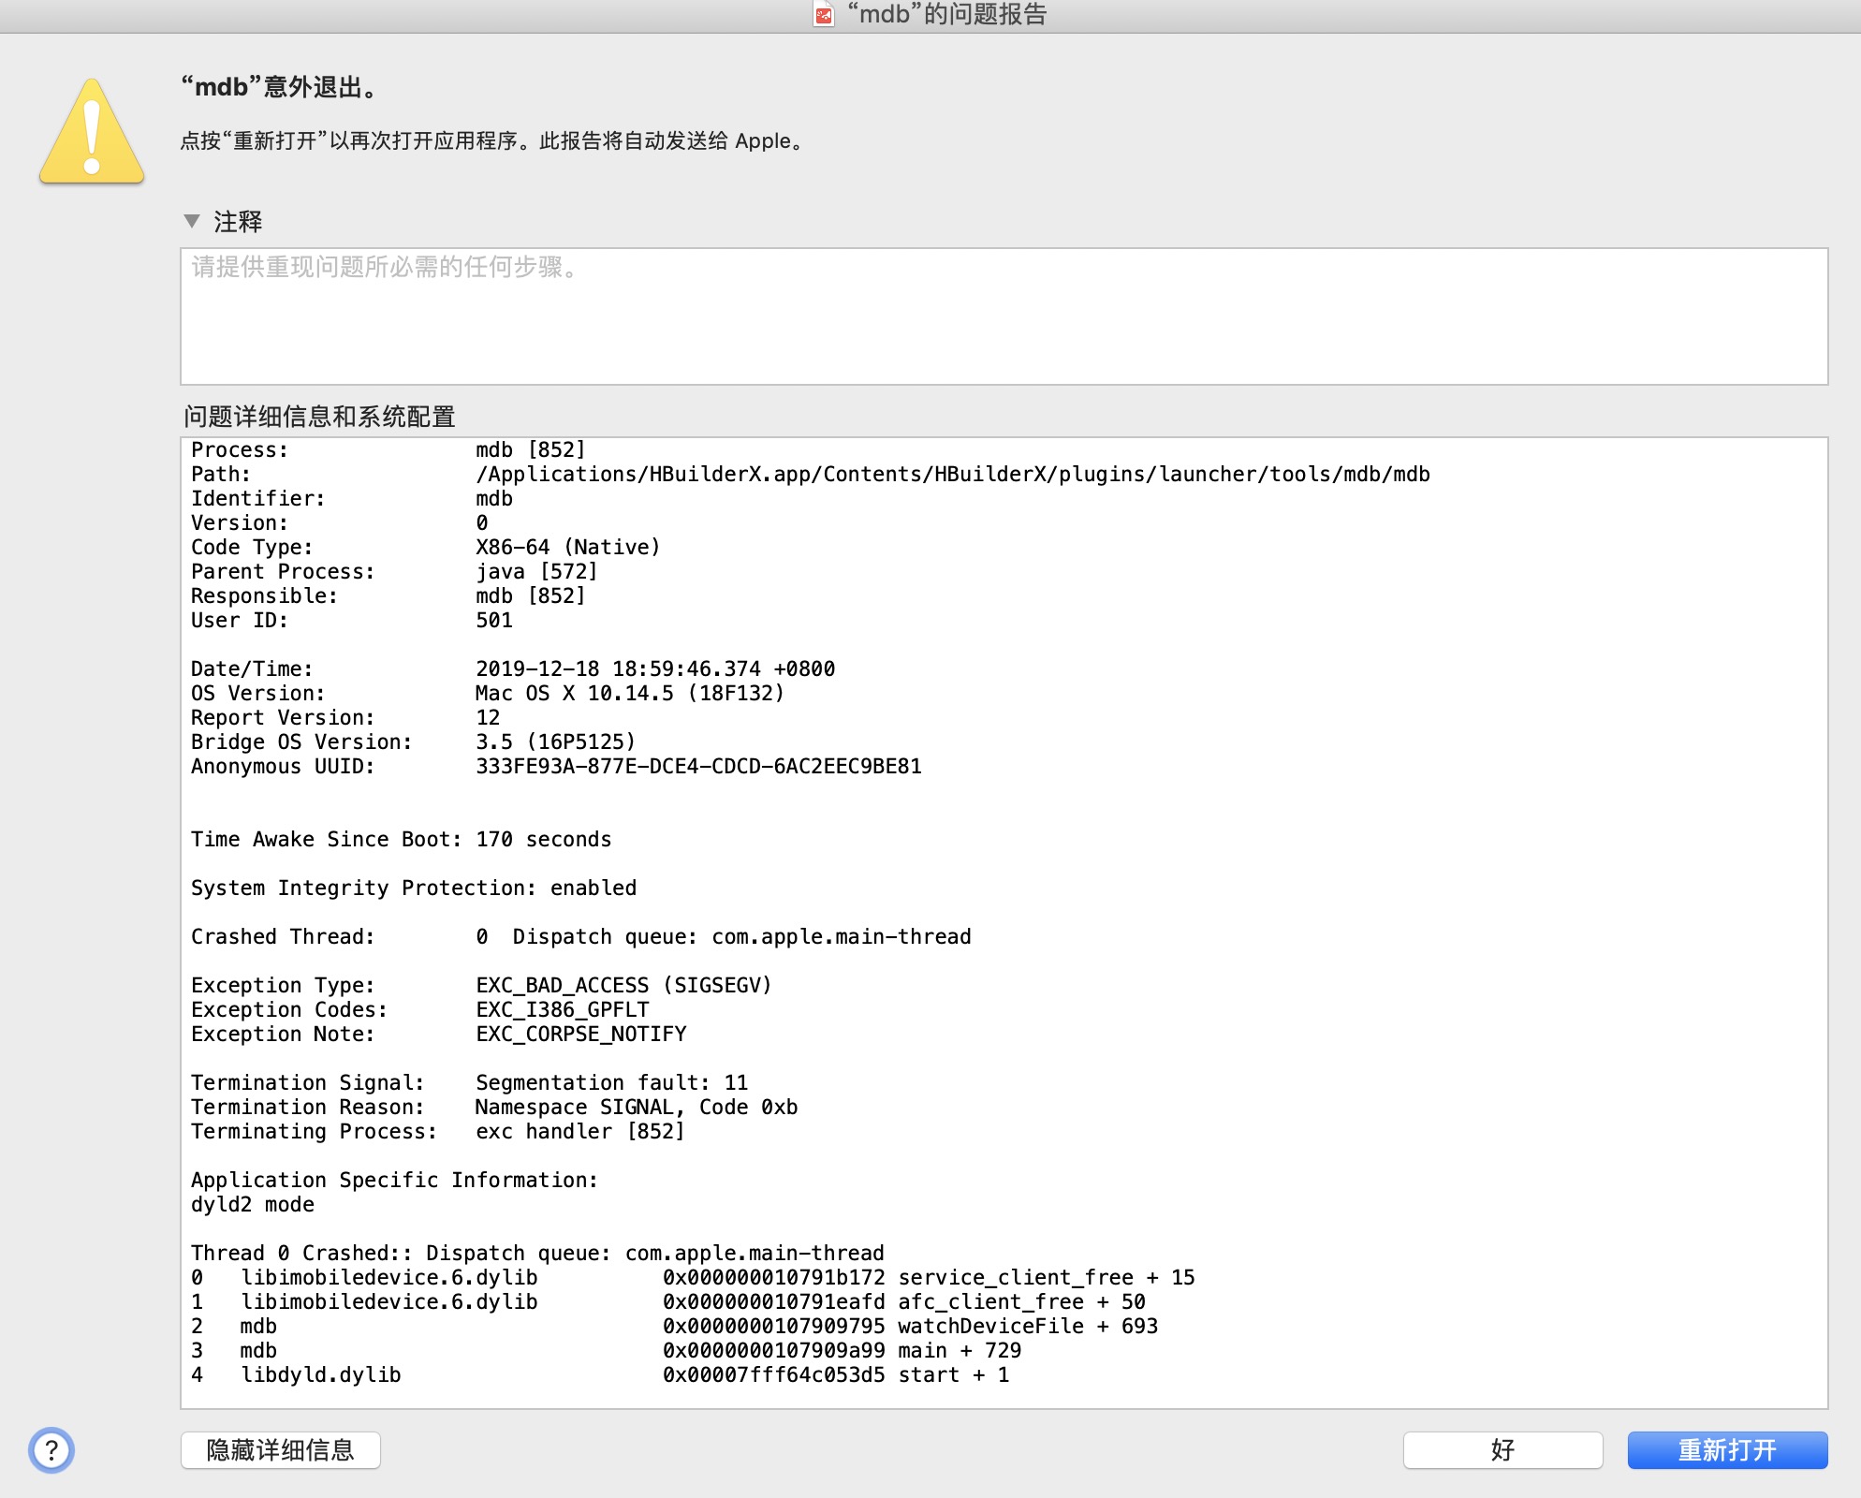Click the dyld2 mode line
This screenshot has width=1861, height=1498.
pos(253,1205)
